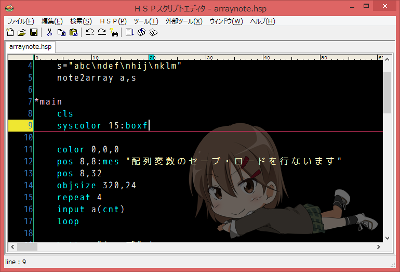This screenshot has width=400, height=272.
Task: Paste from clipboard using toolbar icon
Action: coord(73,32)
